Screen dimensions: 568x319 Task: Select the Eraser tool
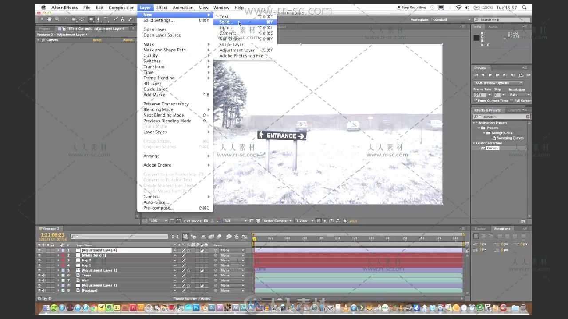click(130, 19)
